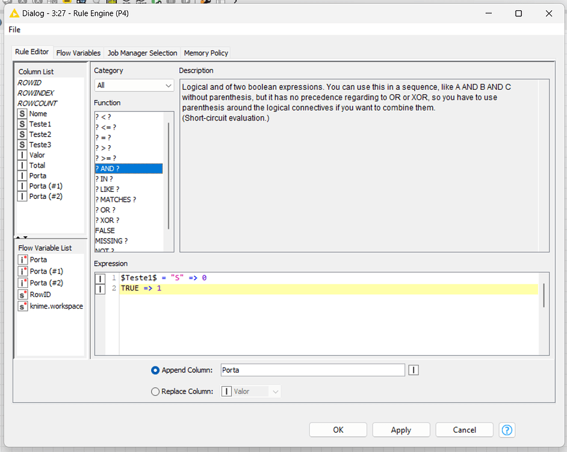The width and height of the screenshot is (567, 452).
Task: Switch to the Flow Variables tab
Action: click(x=78, y=52)
